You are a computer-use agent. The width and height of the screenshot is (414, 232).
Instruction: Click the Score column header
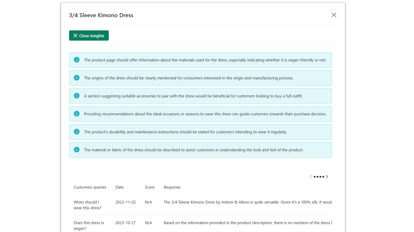pyautogui.click(x=150, y=187)
